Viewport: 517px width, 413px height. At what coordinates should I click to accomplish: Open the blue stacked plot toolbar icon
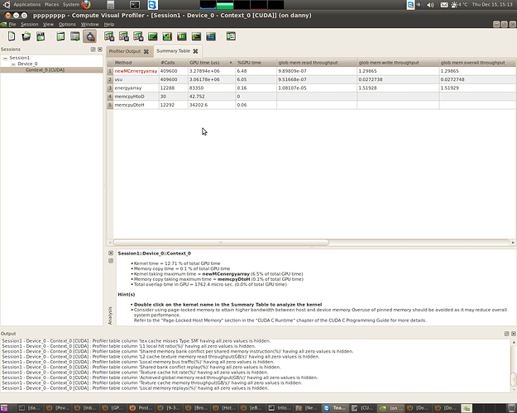211,36
